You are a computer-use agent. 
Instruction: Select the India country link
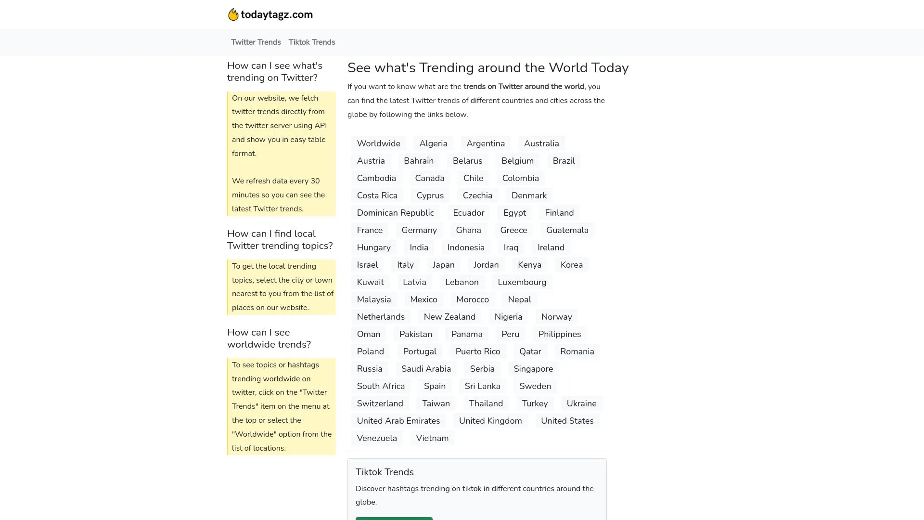(419, 247)
